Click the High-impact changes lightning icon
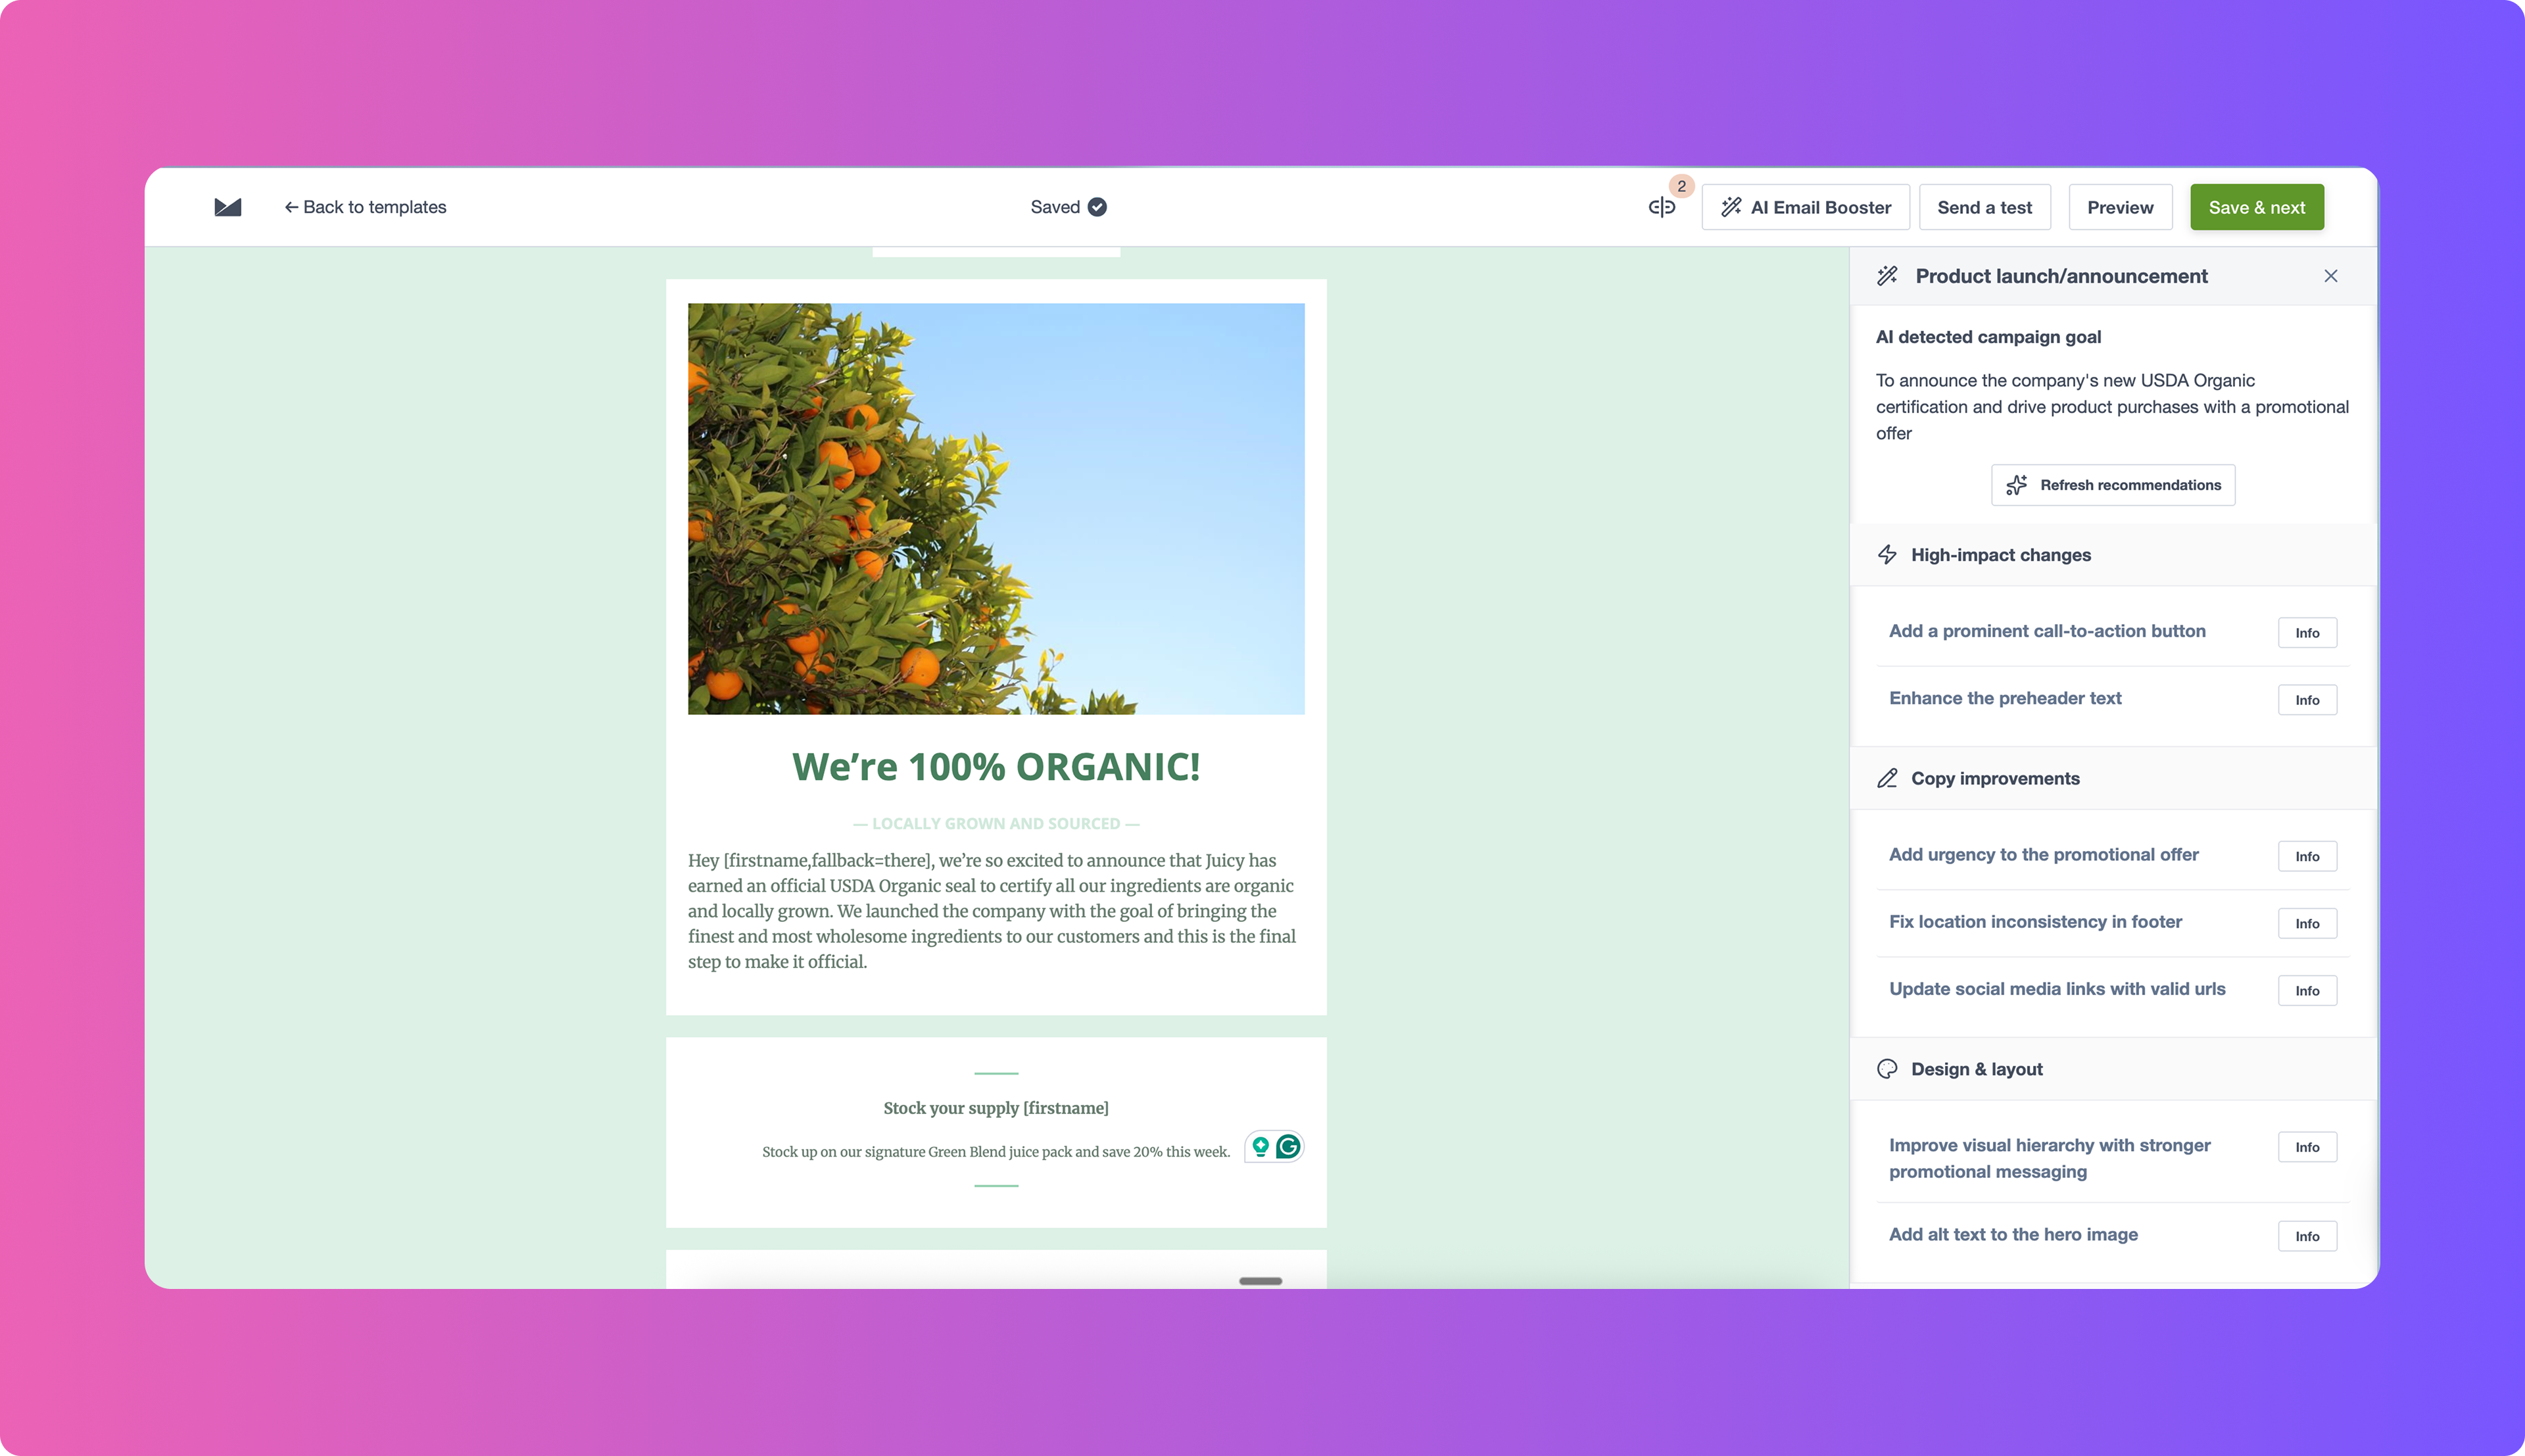 pos(1887,555)
